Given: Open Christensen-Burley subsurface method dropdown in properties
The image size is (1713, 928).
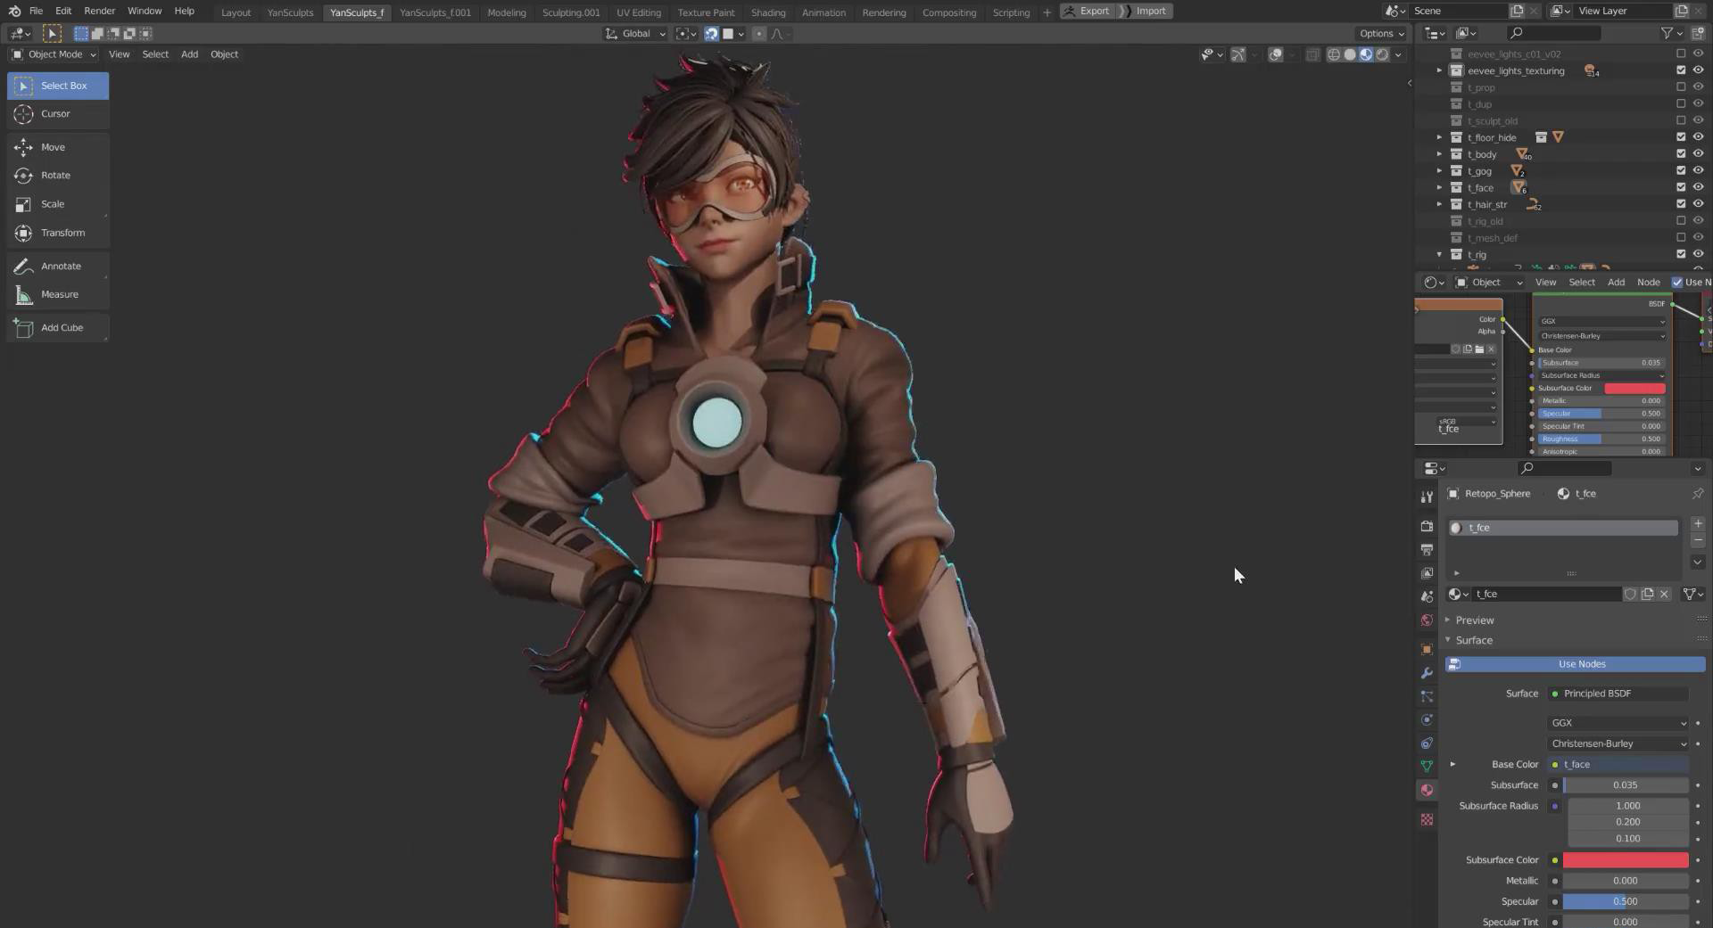Looking at the screenshot, I should (1618, 743).
